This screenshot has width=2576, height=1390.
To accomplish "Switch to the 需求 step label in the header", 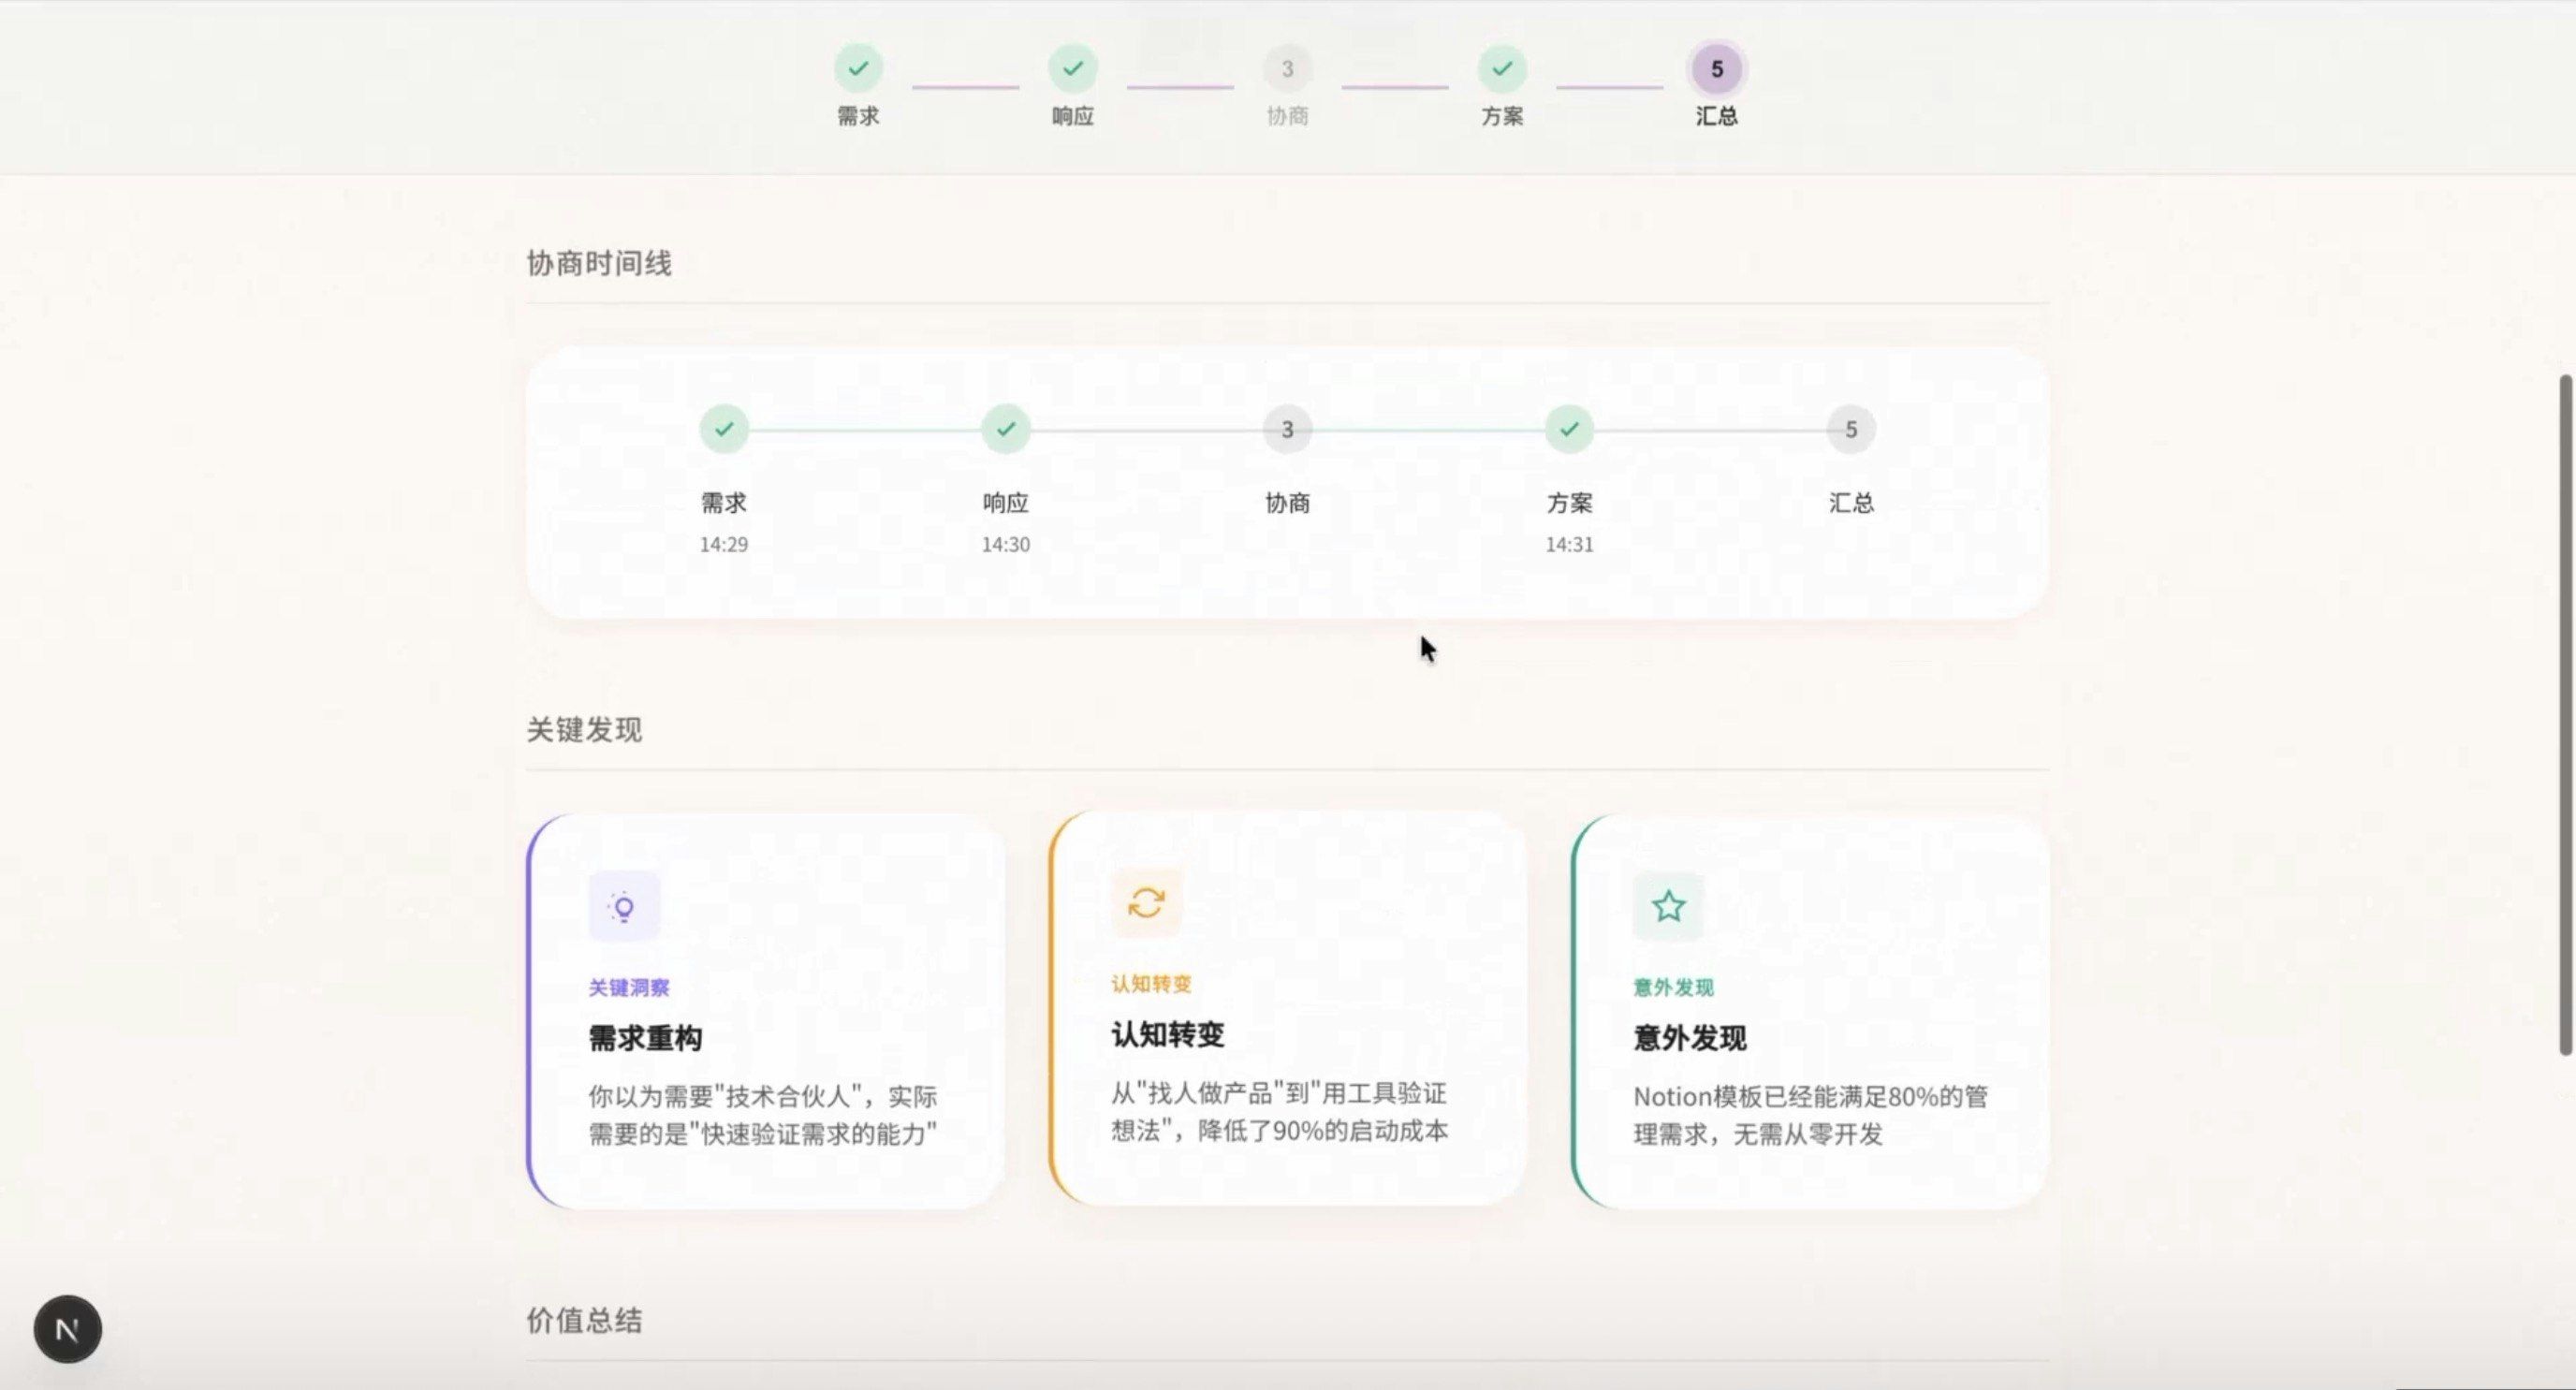I will click(x=857, y=116).
